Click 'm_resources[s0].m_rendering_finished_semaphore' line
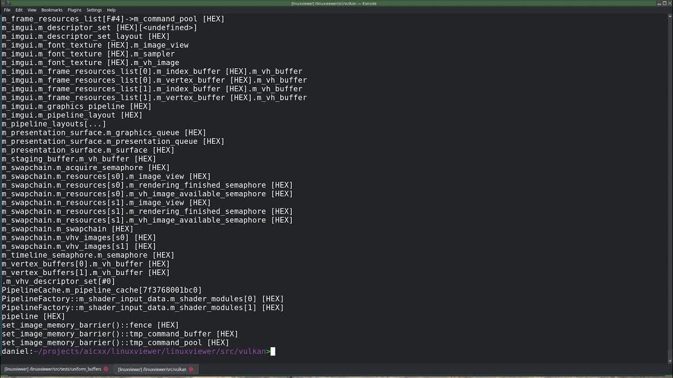This screenshot has width=673, height=378. click(147, 185)
